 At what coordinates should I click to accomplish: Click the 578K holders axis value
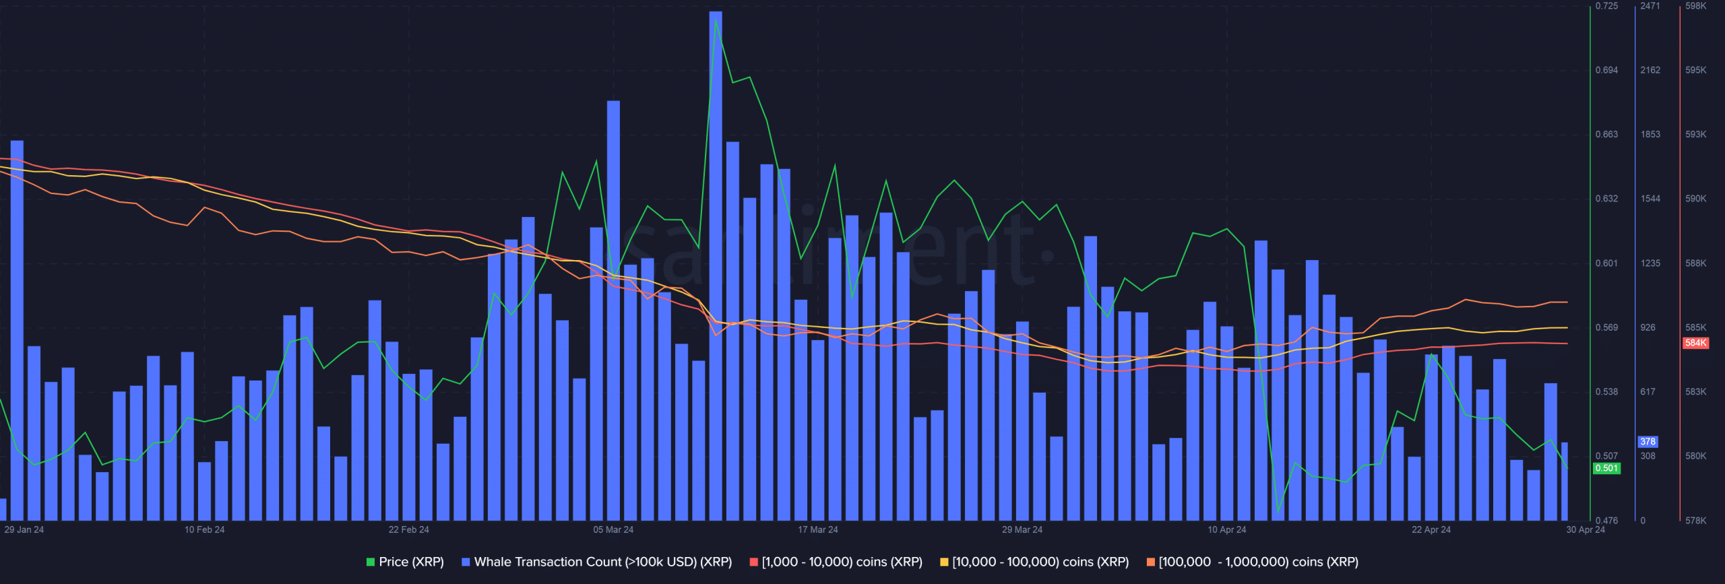point(1696,521)
